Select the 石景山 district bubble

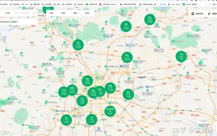click(x=72, y=90)
